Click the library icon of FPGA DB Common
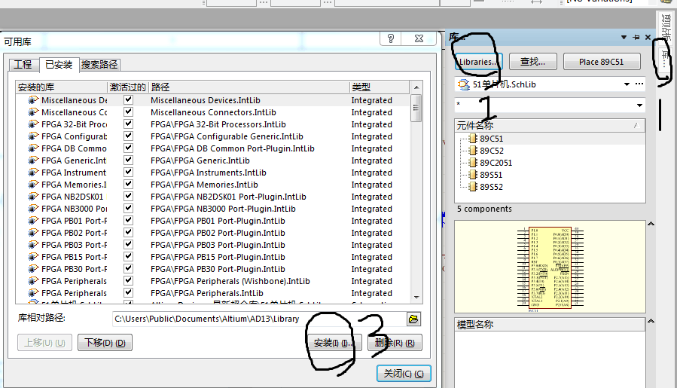This screenshot has height=388, width=677. (x=33, y=148)
